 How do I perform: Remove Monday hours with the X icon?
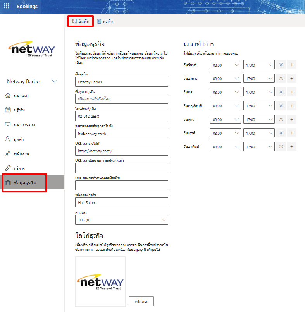(281, 65)
